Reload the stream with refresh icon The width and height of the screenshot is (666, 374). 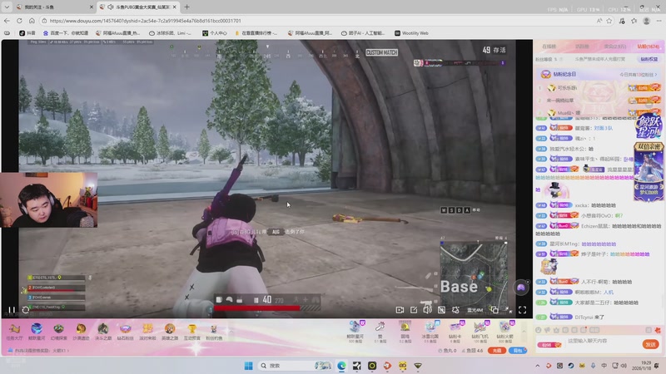[26, 310]
